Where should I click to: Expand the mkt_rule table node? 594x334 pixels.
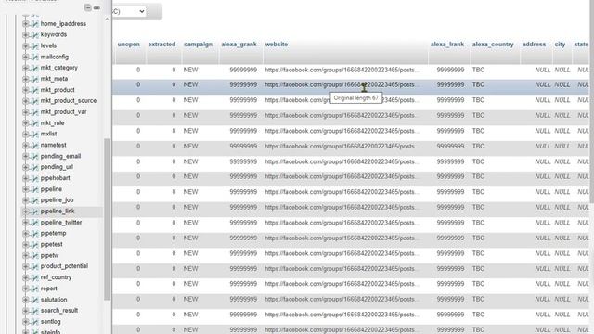25,123
